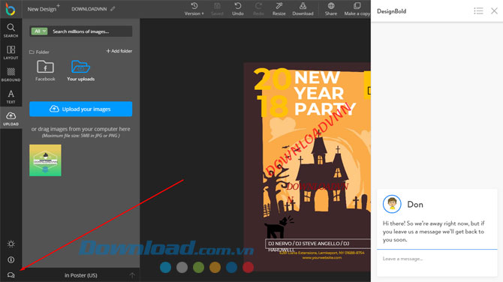503x282 pixels.
Task: Open the info circle icon
Action: coord(11,259)
